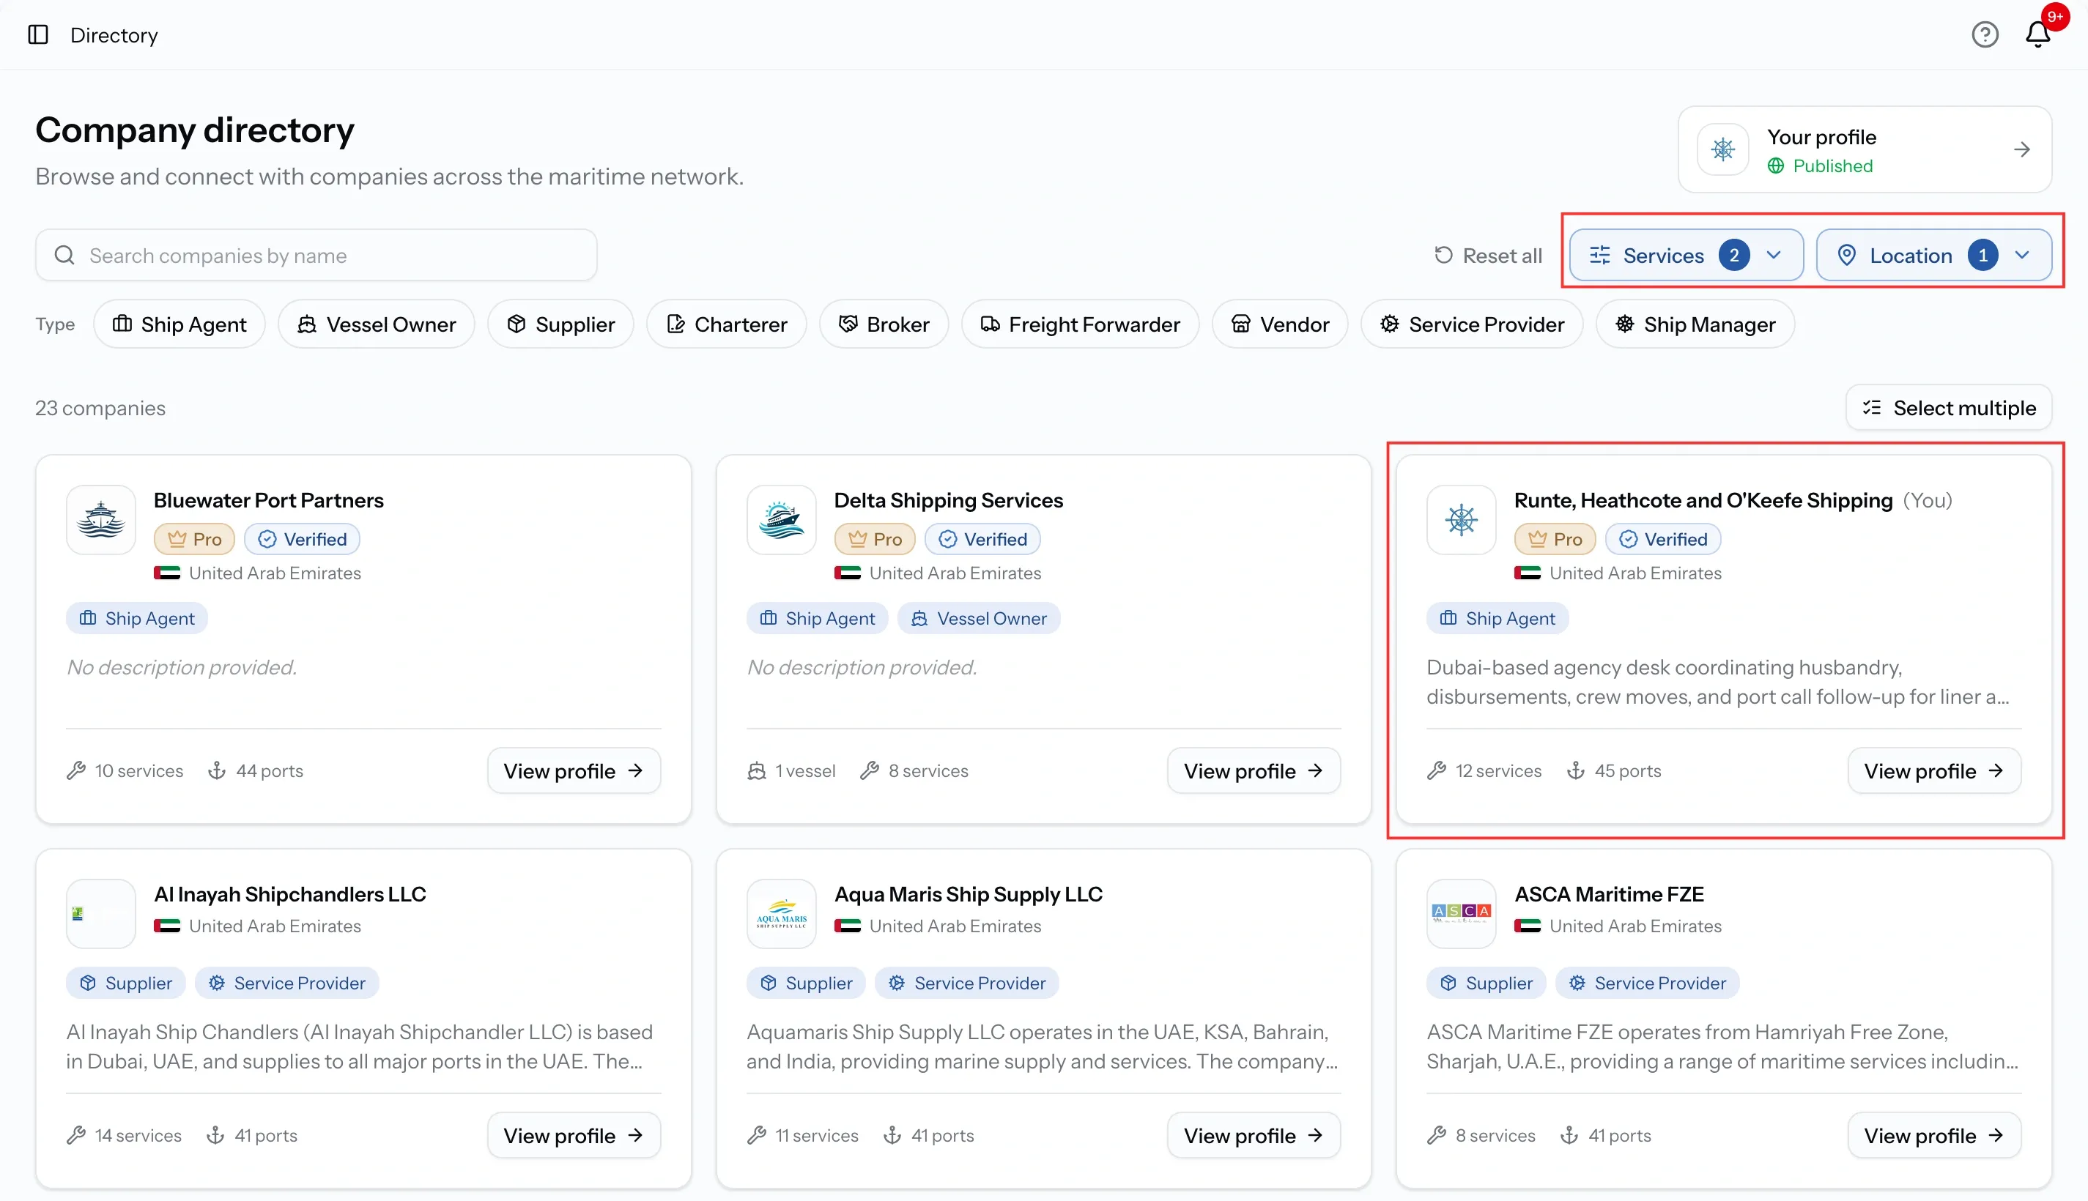View profile of Aqua Maris Ship Supply LLC
2088x1201 pixels.
(x=1254, y=1135)
